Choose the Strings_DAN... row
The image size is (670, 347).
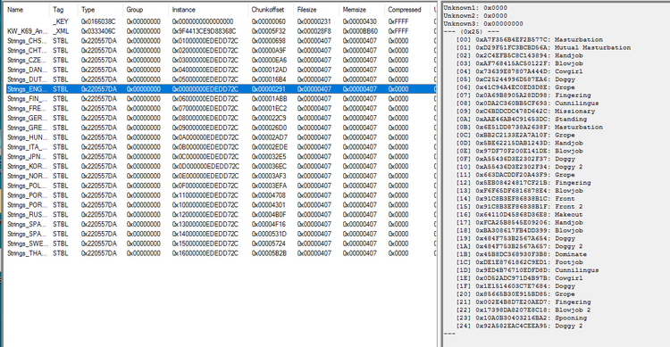tap(221, 70)
